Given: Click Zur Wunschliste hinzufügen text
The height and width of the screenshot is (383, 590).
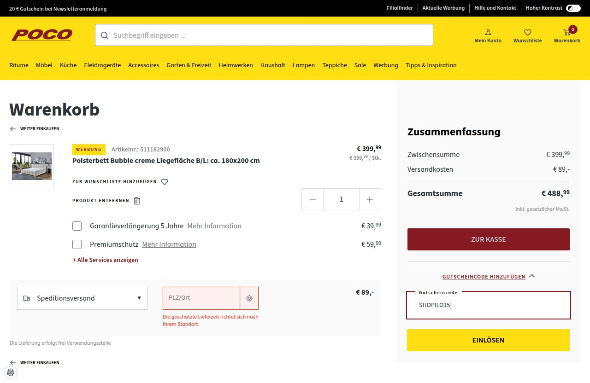Looking at the screenshot, I should click(x=114, y=182).
